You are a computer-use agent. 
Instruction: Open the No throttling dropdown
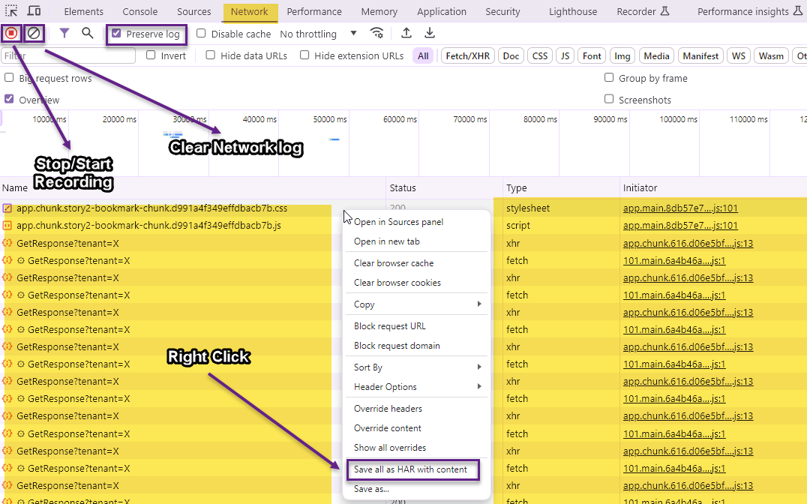pyautogui.click(x=318, y=34)
